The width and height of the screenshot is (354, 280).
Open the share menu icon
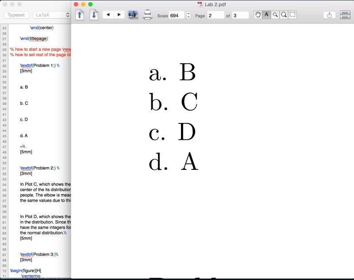click(x=329, y=15)
